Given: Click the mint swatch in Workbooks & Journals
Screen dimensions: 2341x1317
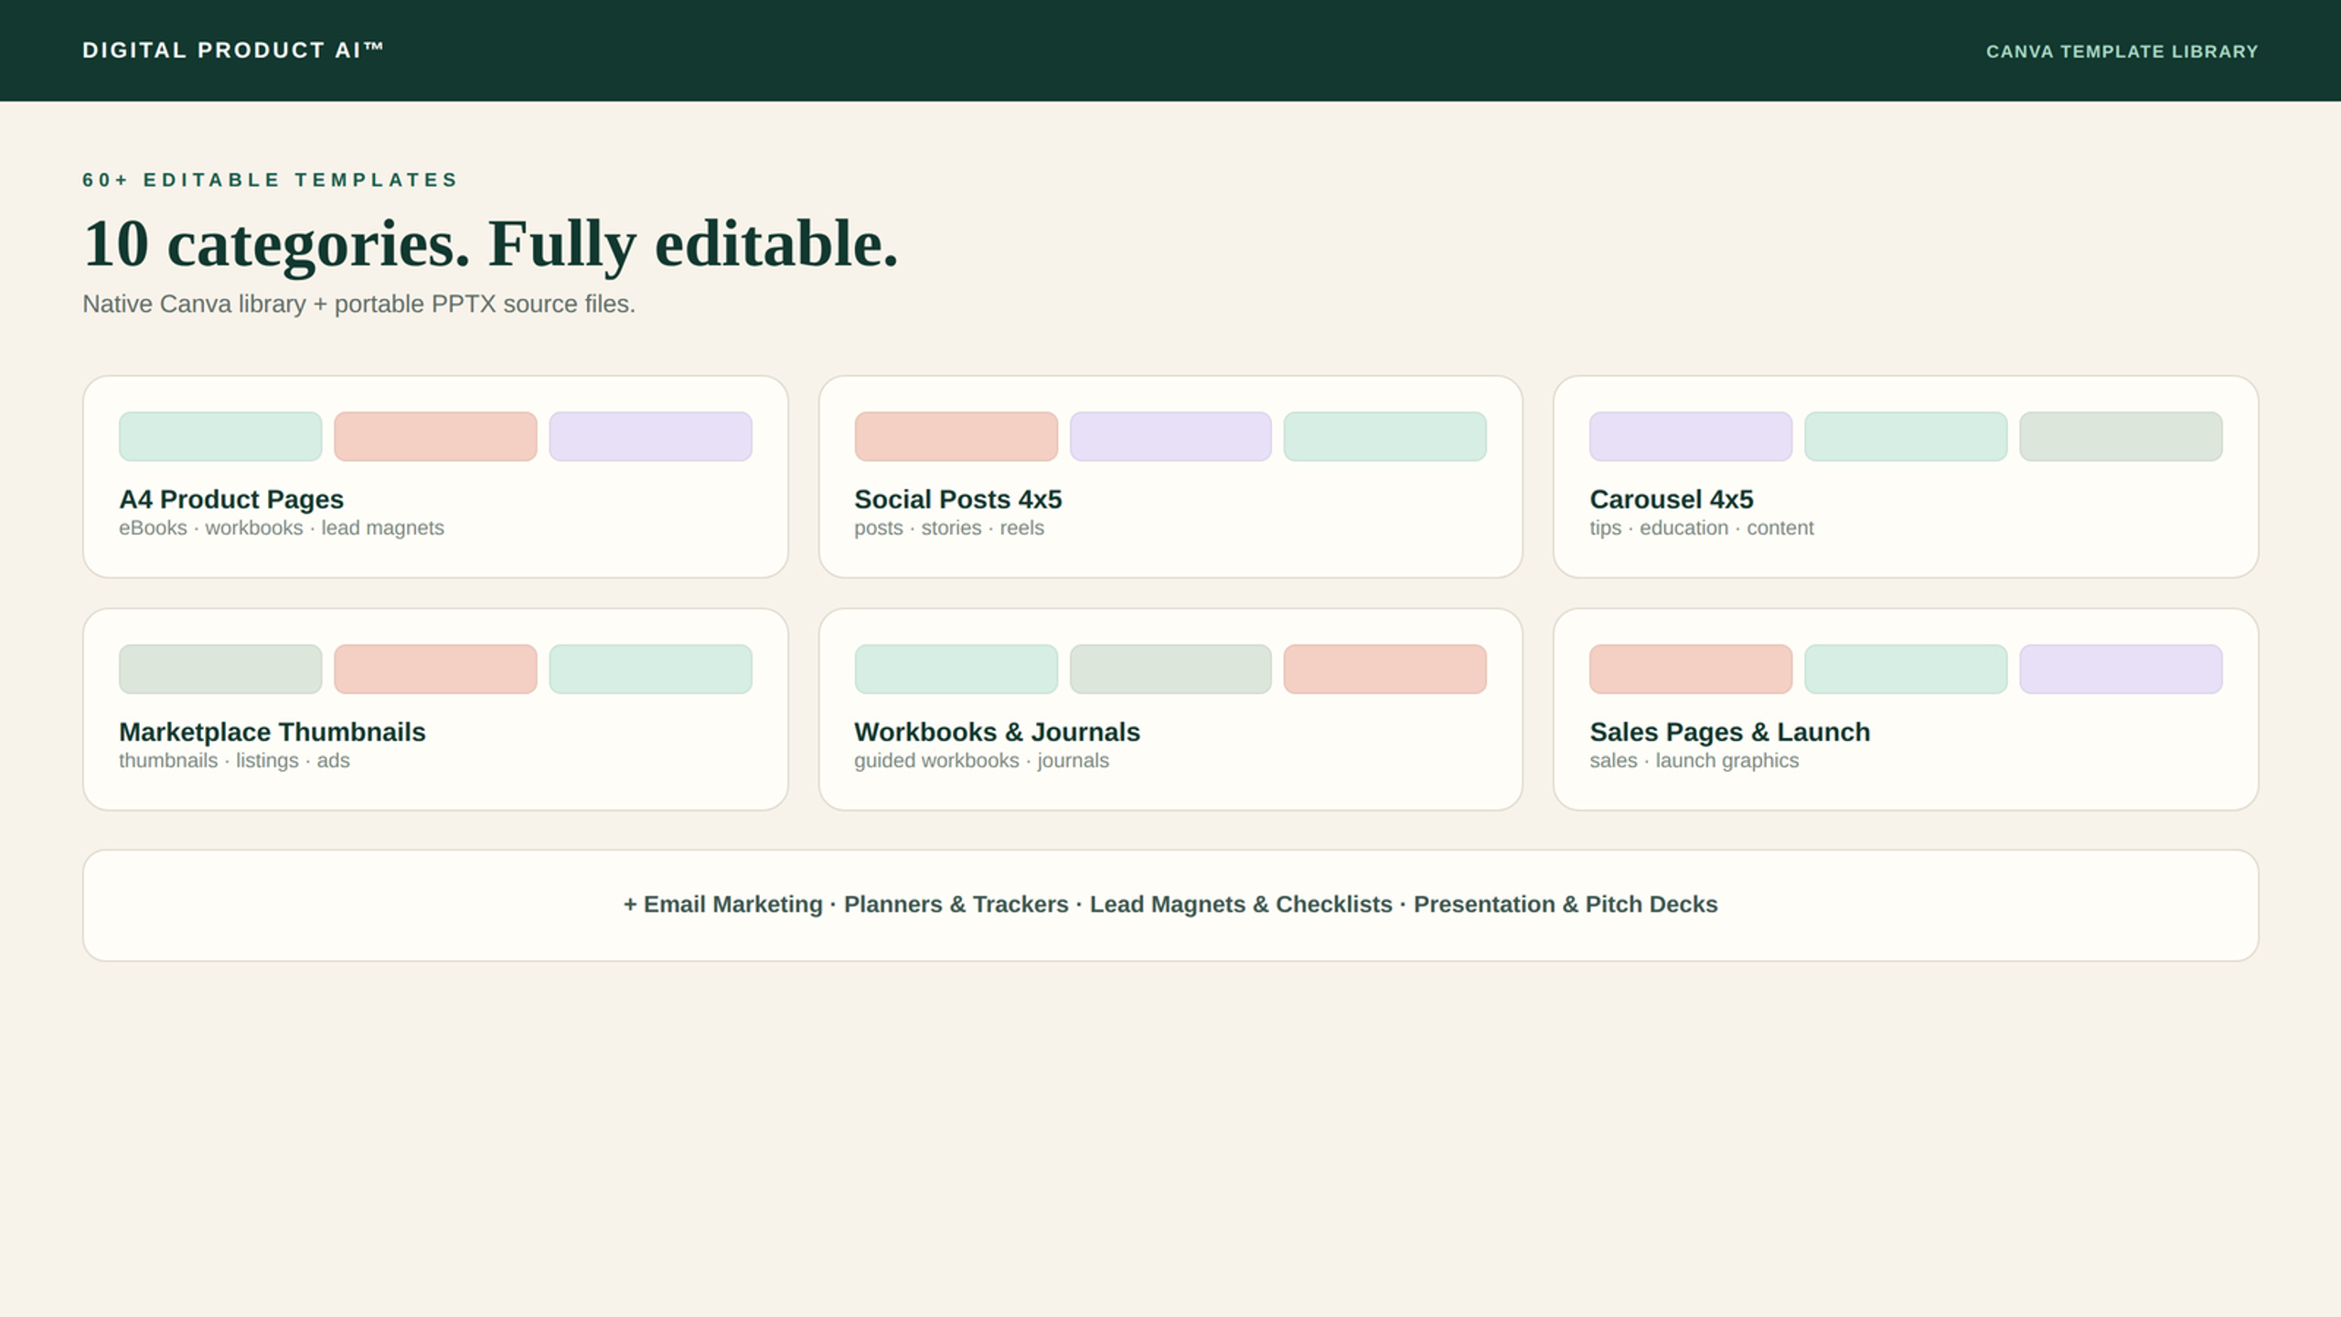Looking at the screenshot, I should pos(956,669).
